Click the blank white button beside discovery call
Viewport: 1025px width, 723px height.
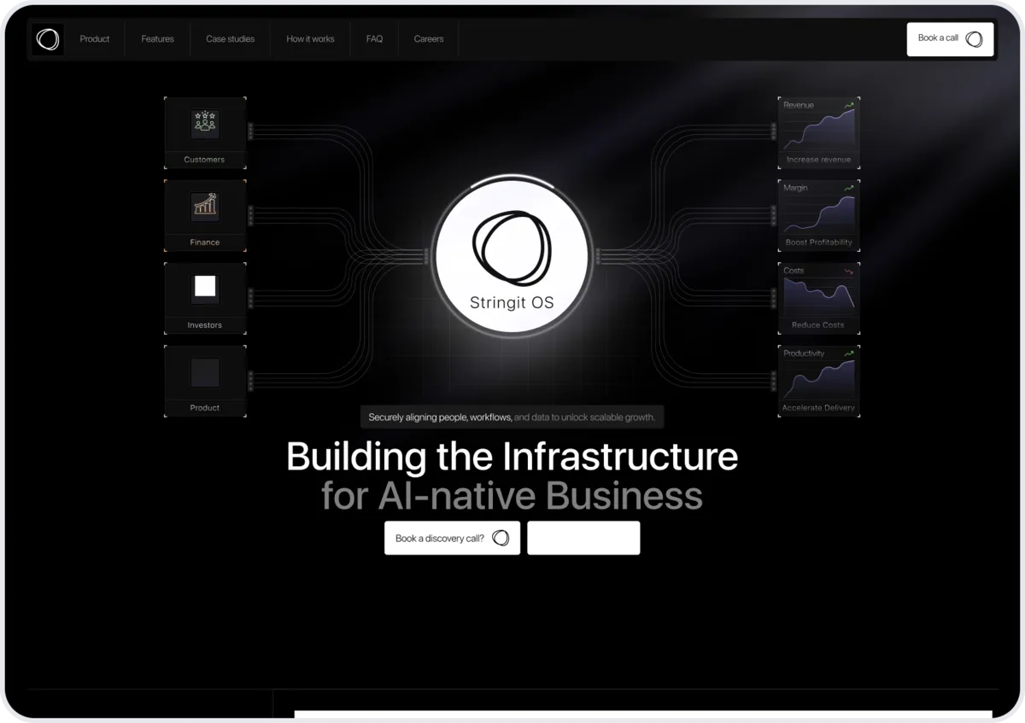coord(583,538)
